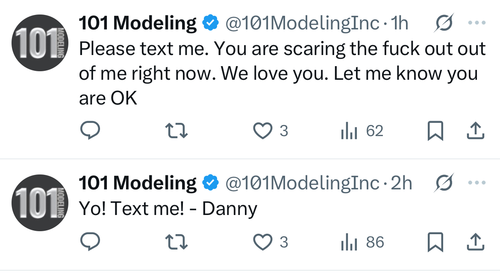500x273 pixels.
Task: Share the 'Yo! Text me!' tweet
Action: (476, 242)
